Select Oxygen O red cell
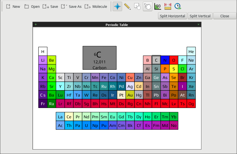The height and width of the screenshot is (154, 237). [x=174, y=60]
